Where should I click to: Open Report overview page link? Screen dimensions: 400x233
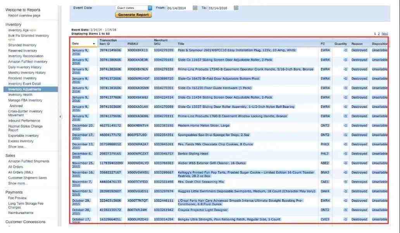coord(24,16)
